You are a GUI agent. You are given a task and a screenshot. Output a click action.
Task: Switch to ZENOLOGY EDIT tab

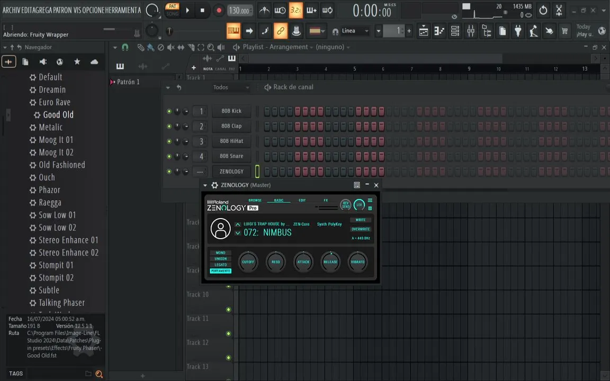click(x=302, y=200)
